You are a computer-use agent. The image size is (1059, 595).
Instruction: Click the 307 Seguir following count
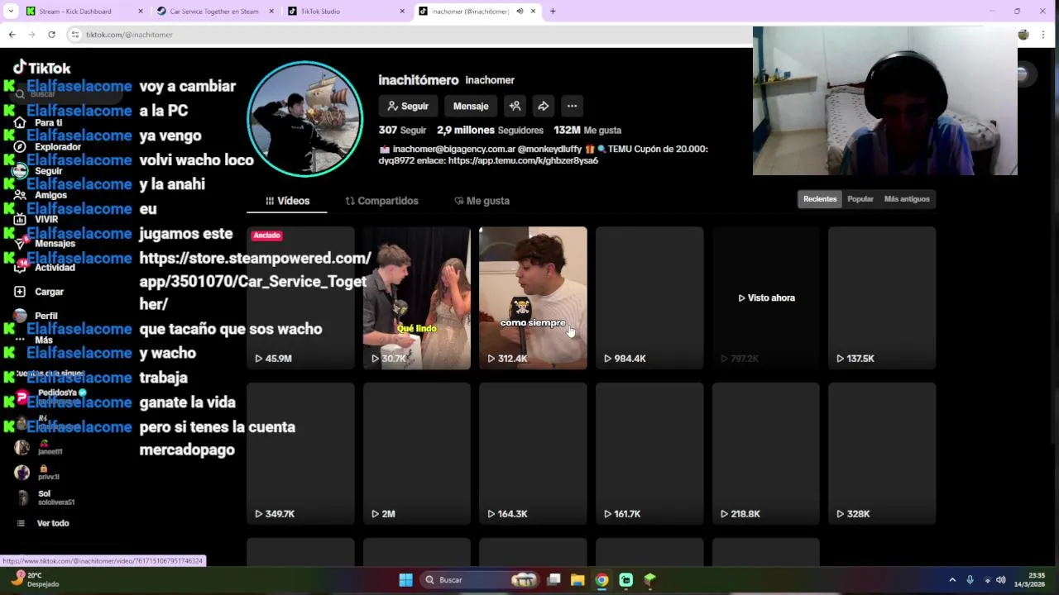[402, 130]
